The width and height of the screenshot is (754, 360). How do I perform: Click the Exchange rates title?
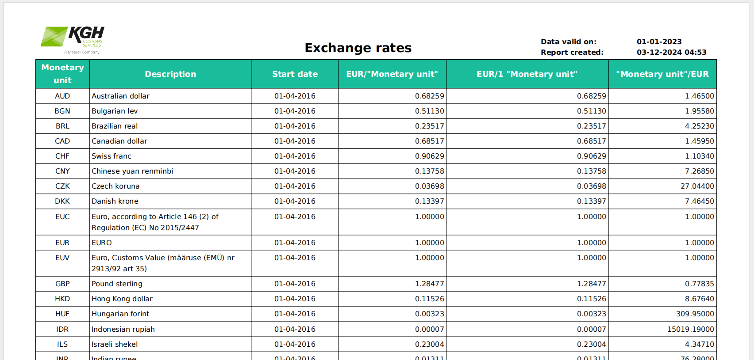[x=358, y=48]
